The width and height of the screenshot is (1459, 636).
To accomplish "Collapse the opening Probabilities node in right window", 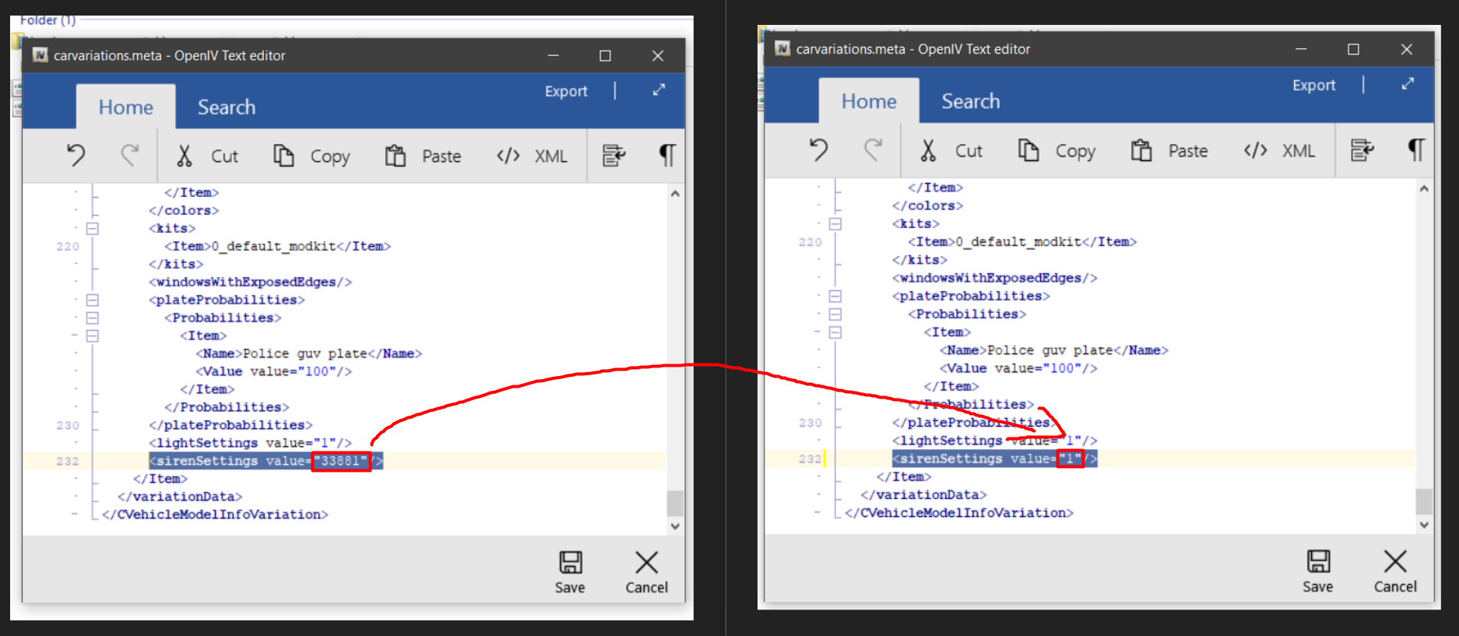I will [835, 314].
